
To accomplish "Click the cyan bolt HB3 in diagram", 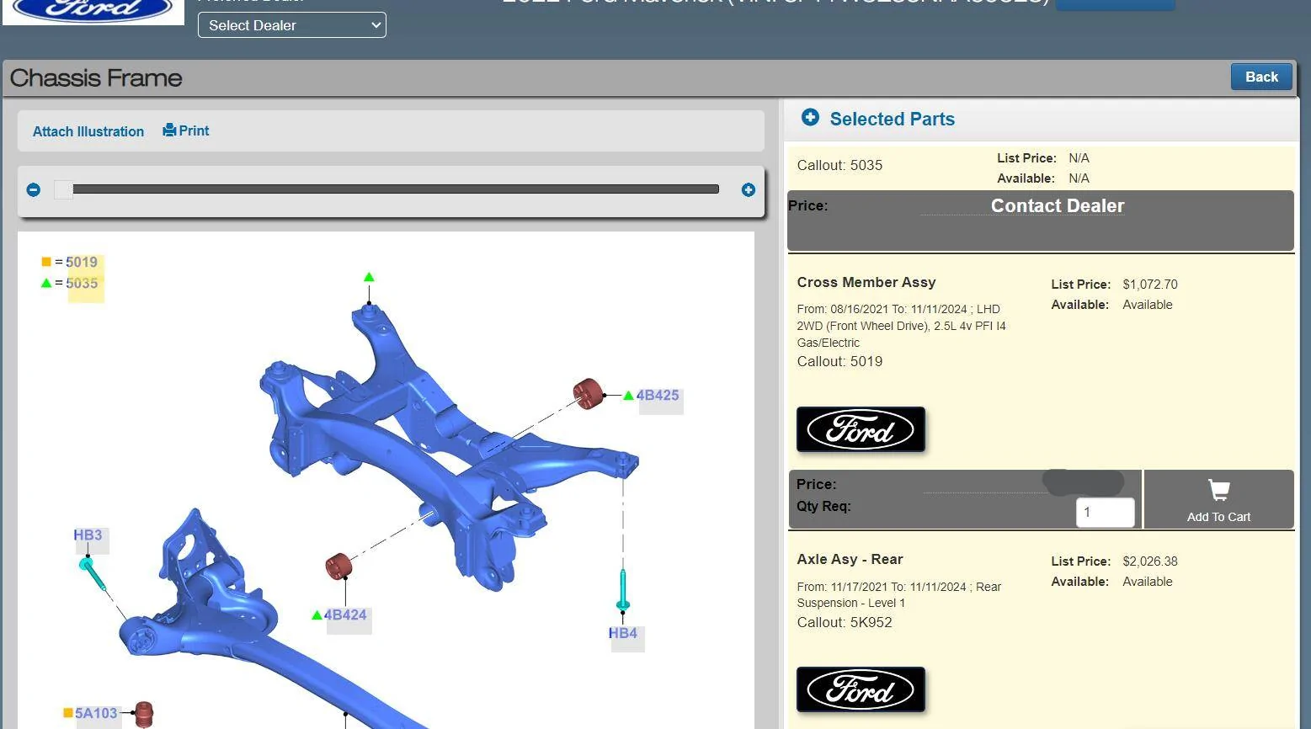I will point(91,572).
